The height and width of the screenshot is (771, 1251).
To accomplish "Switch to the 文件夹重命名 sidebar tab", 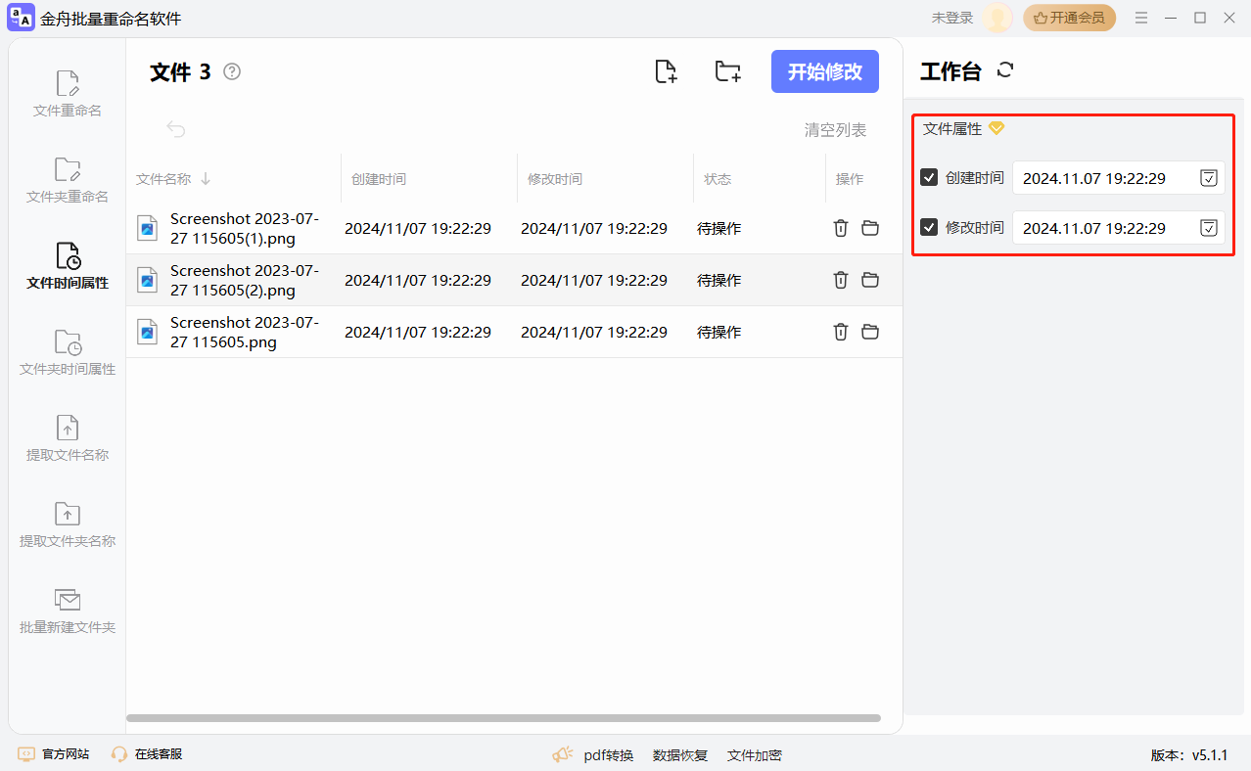I will pos(68,180).
